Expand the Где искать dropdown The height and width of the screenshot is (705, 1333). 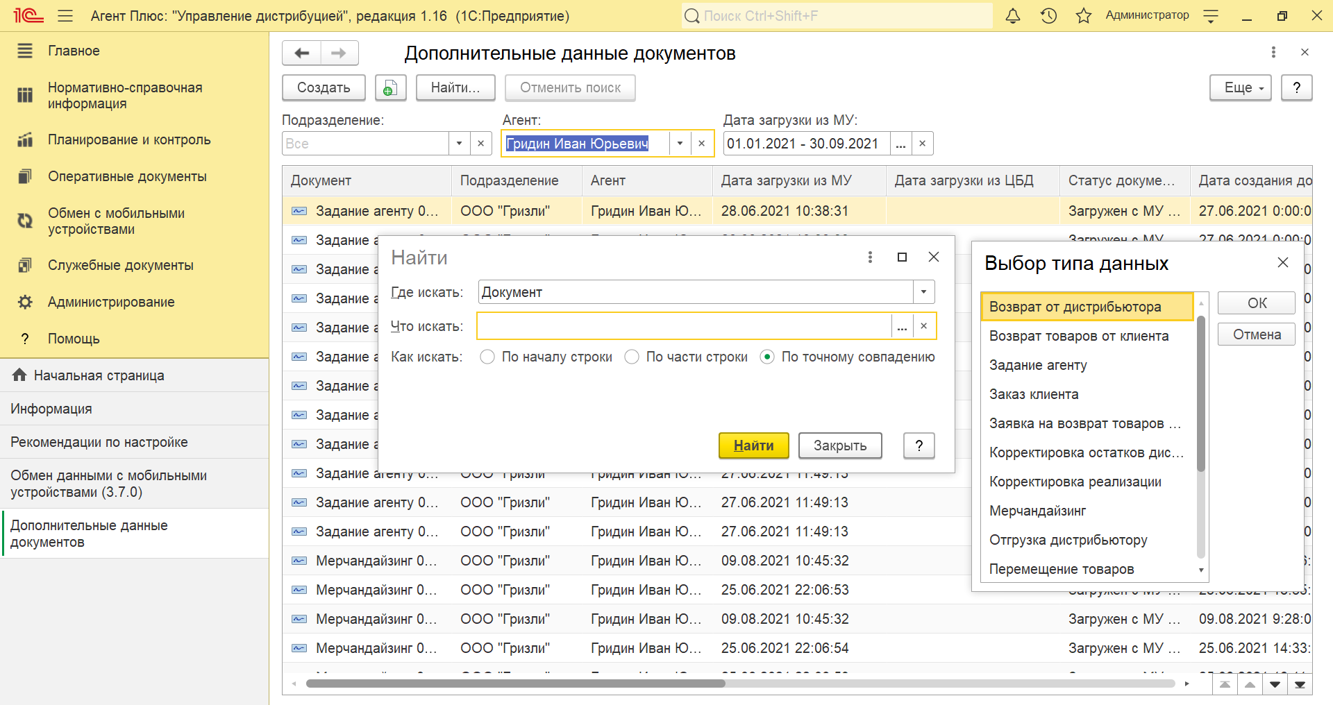923,292
